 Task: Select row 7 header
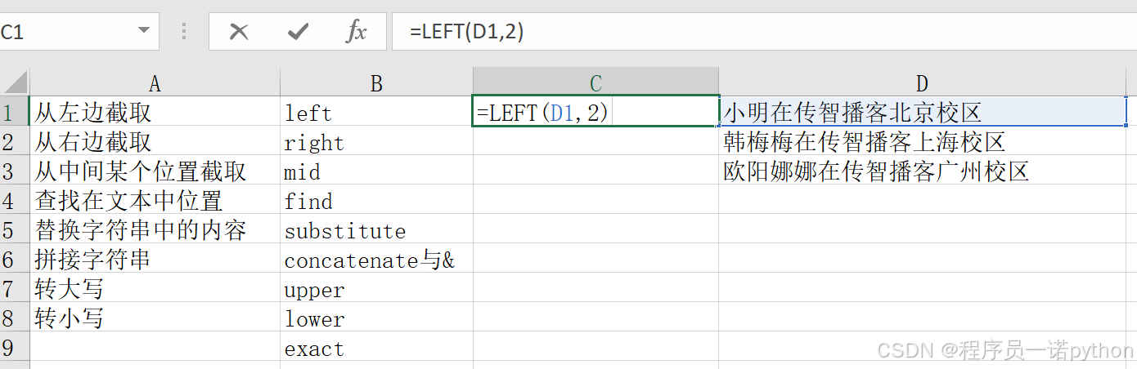[x=15, y=287]
